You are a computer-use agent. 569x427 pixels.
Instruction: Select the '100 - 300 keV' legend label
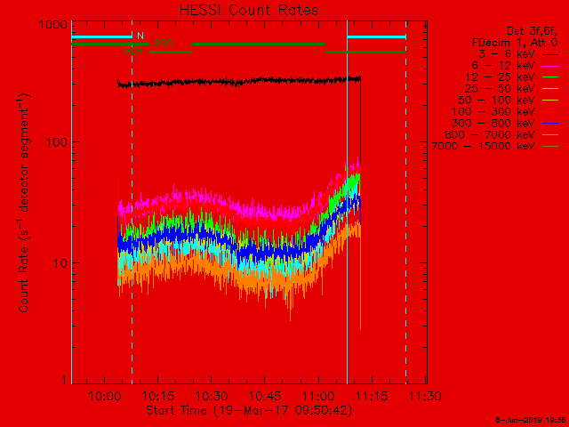493,112
